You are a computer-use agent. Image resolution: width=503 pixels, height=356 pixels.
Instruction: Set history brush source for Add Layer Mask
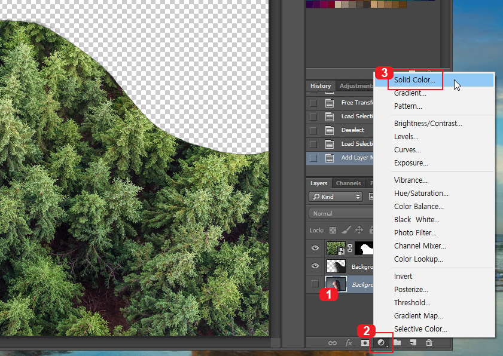(313, 158)
